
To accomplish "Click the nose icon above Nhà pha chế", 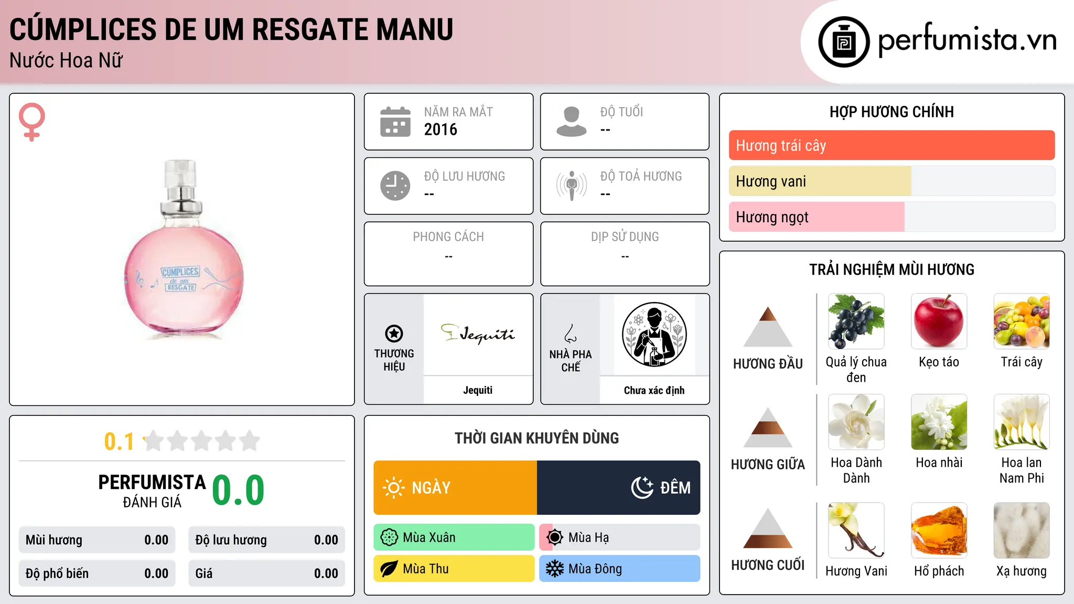I will [571, 333].
